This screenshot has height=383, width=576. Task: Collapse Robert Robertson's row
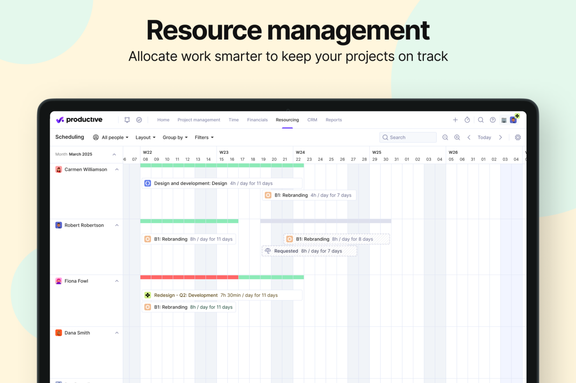tap(117, 225)
